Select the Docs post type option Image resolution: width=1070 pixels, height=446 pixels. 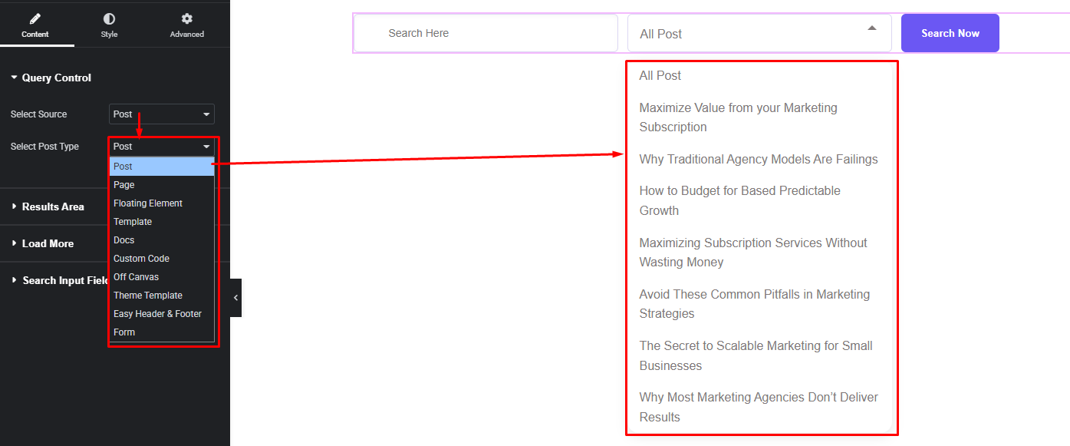click(124, 240)
